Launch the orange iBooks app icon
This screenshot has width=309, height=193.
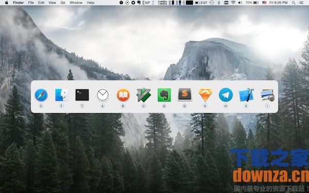coord(123,95)
